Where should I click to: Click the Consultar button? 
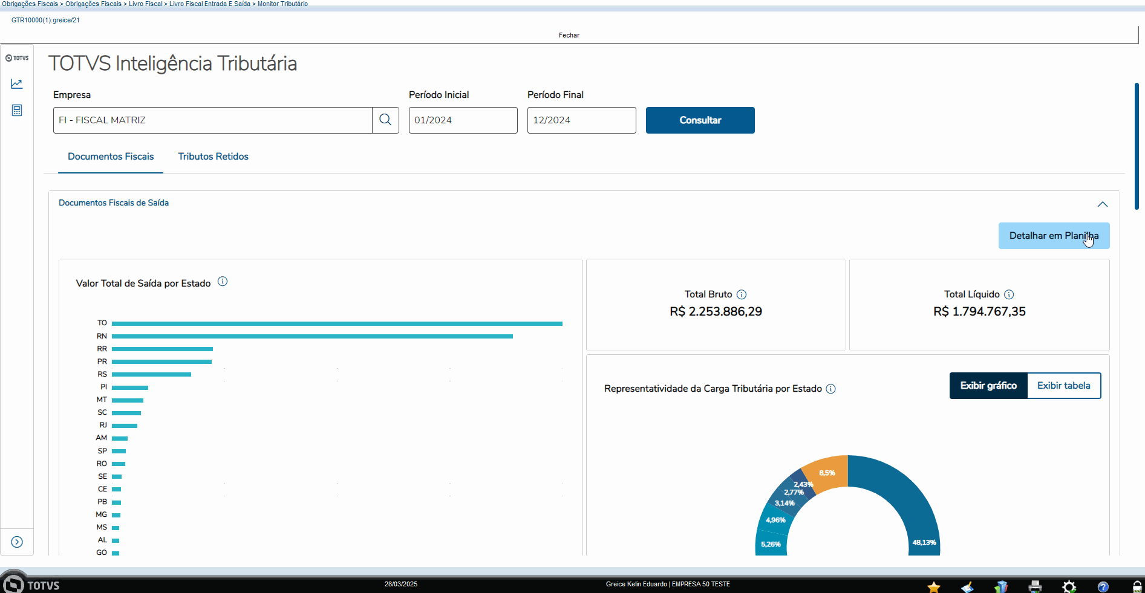tap(700, 120)
